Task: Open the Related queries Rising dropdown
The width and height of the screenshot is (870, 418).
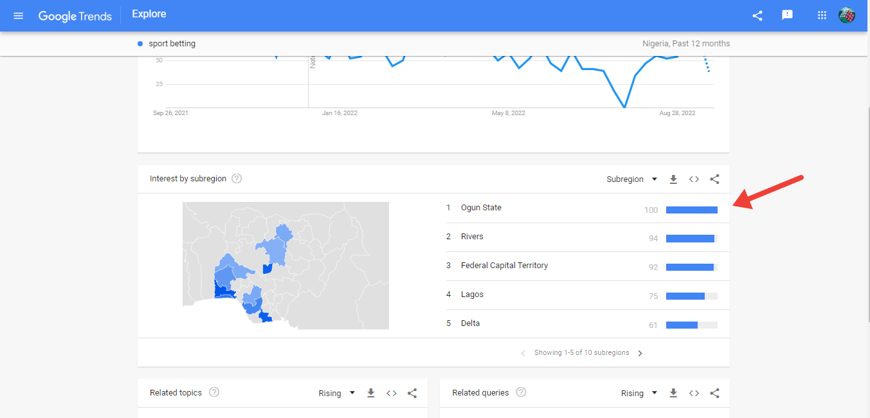Action: pyautogui.click(x=639, y=393)
